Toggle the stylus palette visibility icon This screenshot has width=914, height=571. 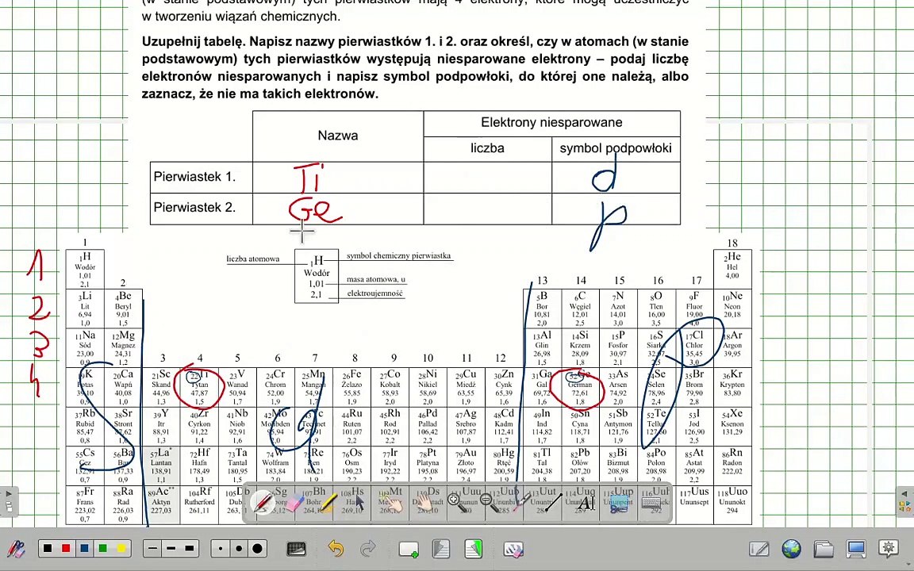16,548
